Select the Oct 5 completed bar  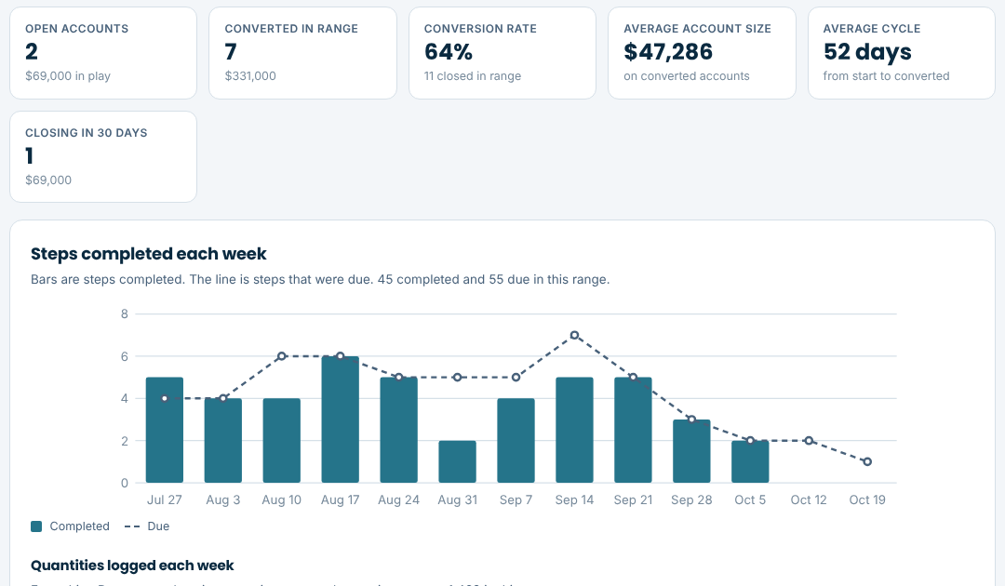pyautogui.click(x=750, y=461)
